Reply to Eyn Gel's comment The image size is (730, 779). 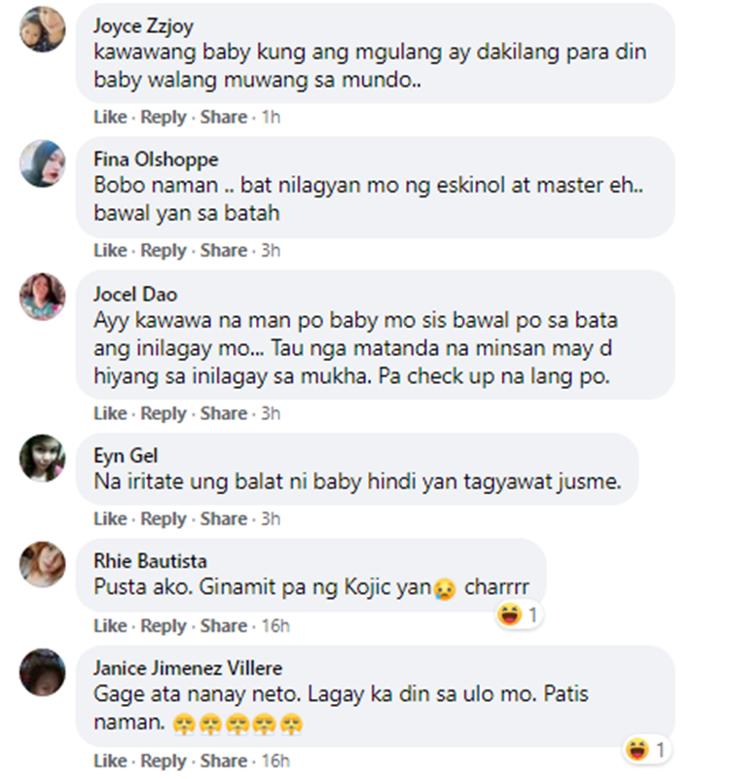coord(164,519)
